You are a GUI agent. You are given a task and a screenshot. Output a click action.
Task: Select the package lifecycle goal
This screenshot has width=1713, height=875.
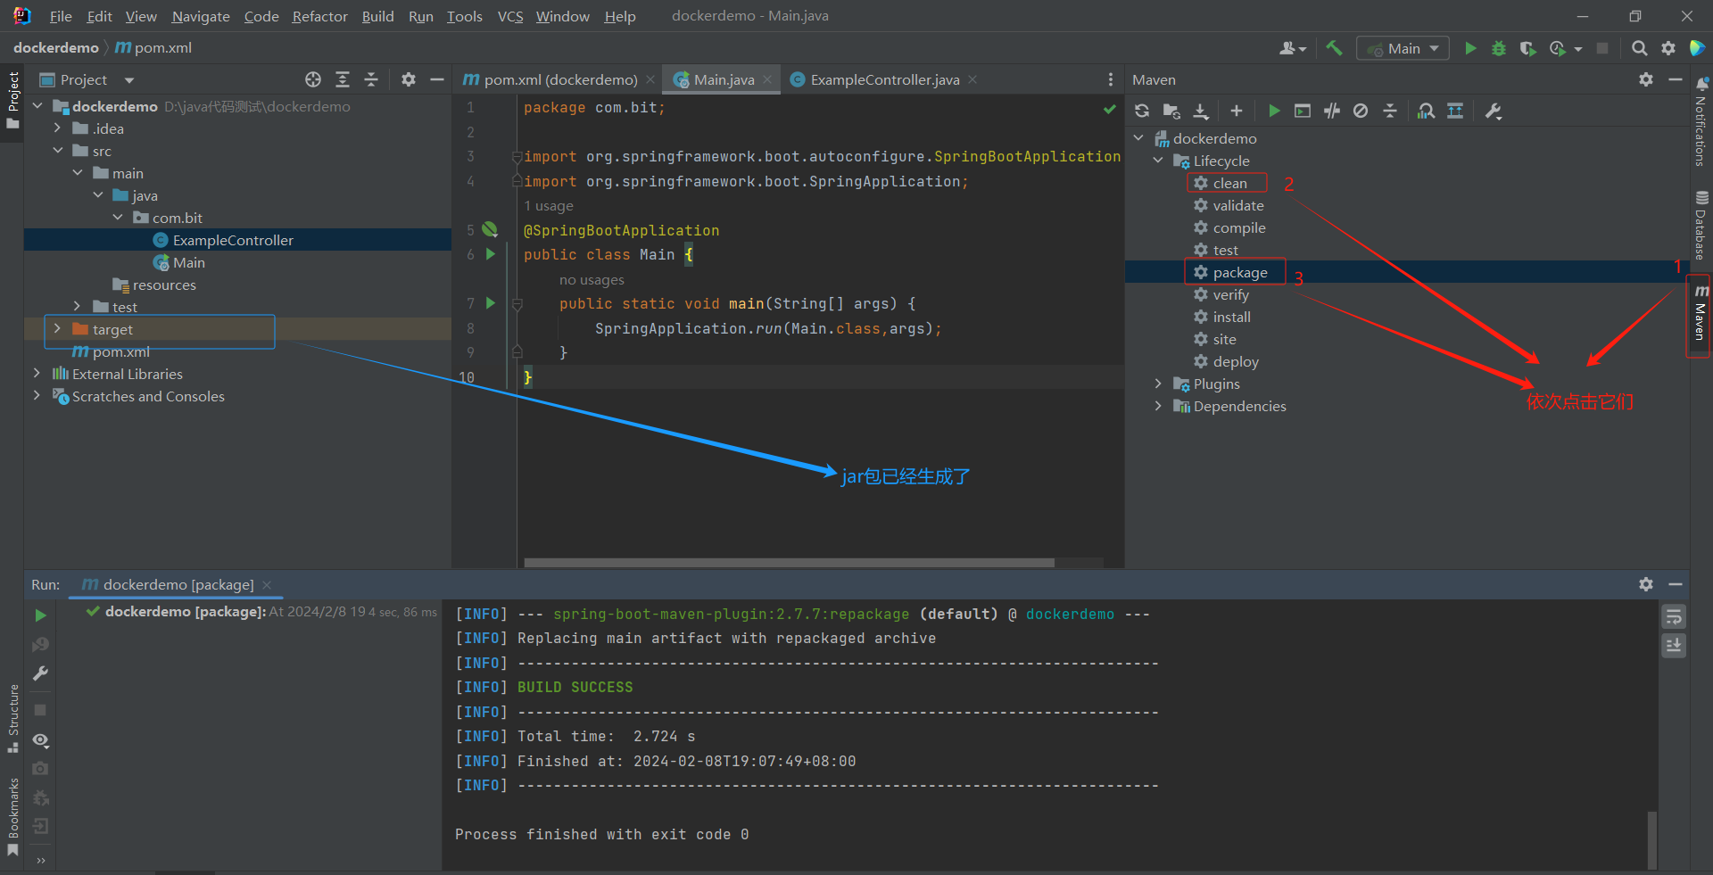pos(1239,272)
